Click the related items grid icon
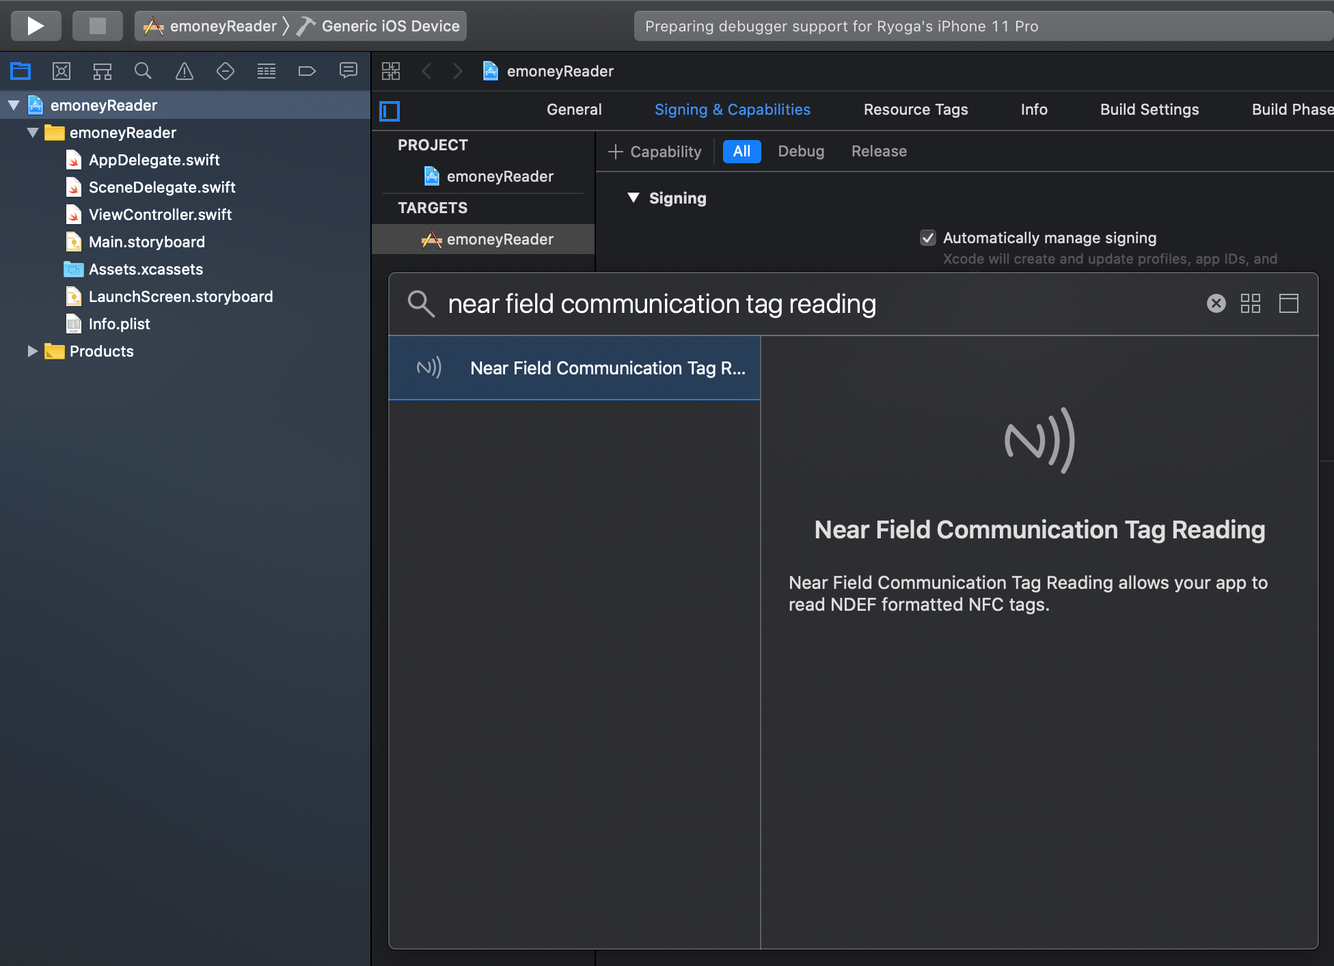The height and width of the screenshot is (966, 1334). click(x=391, y=71)
